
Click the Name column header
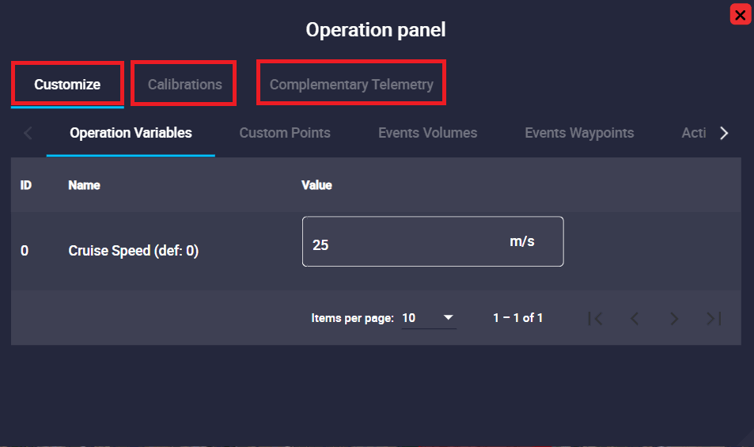(84, 185)
